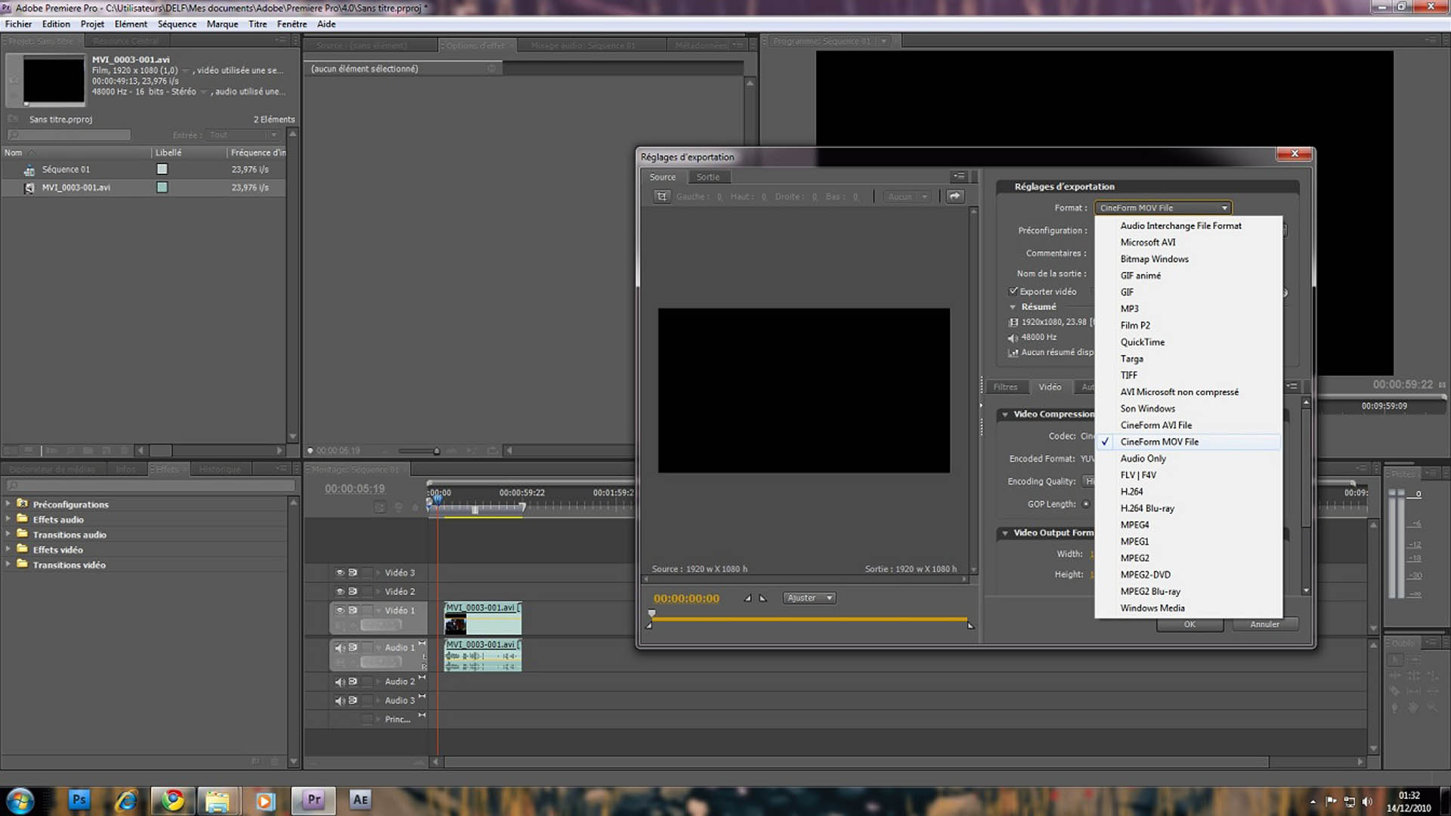
Task: Mute the Audio 2 track speaker
Action: pyautogui.click(x=340, y=682)
